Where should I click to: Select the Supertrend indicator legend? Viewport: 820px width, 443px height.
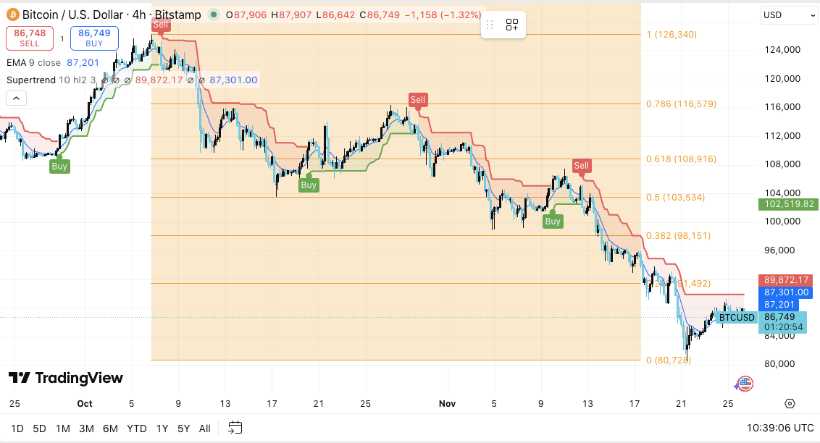(x=30, y=80)
